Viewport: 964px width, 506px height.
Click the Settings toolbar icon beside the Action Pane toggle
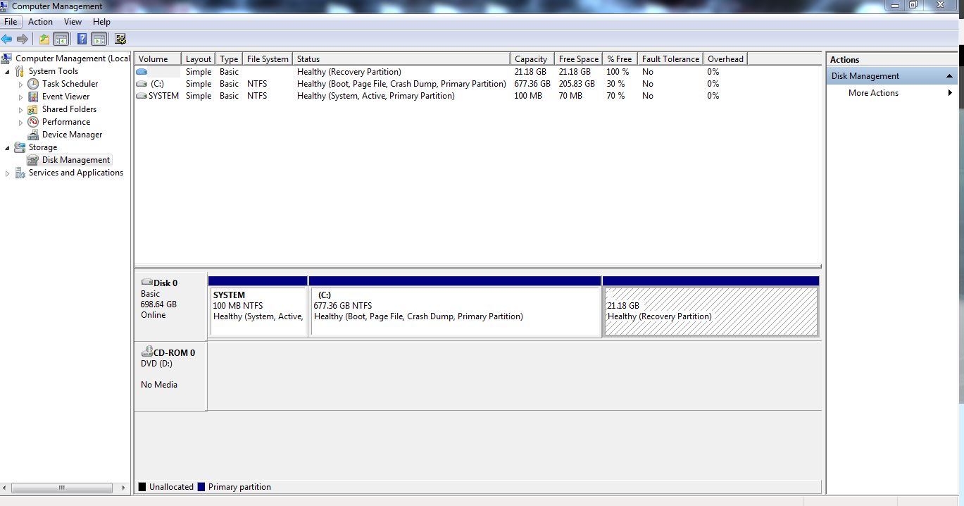[120, 39]
